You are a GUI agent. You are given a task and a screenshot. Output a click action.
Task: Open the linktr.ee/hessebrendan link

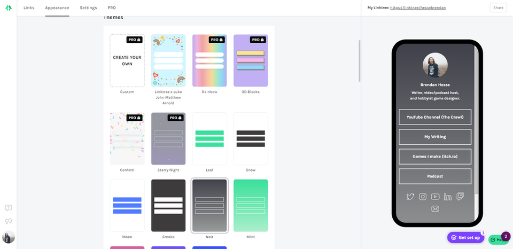(418, 8)
